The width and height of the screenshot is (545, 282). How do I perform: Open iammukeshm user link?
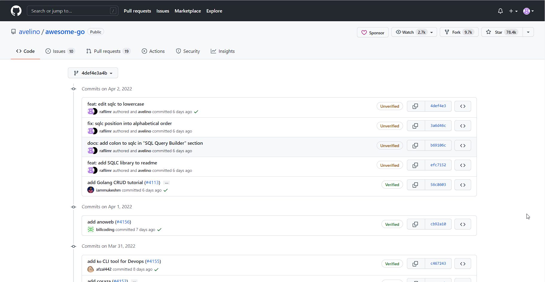[x=108, y=190]
